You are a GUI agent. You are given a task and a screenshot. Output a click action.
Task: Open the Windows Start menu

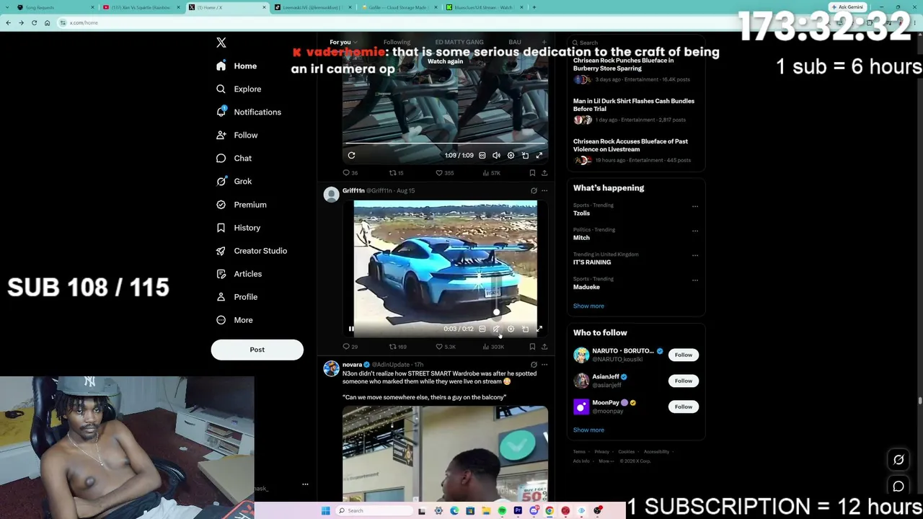click(326, 510)
